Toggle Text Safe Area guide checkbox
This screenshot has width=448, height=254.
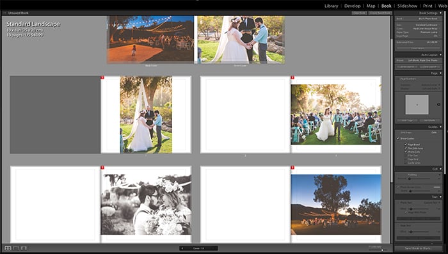click(x=405, y=148)
